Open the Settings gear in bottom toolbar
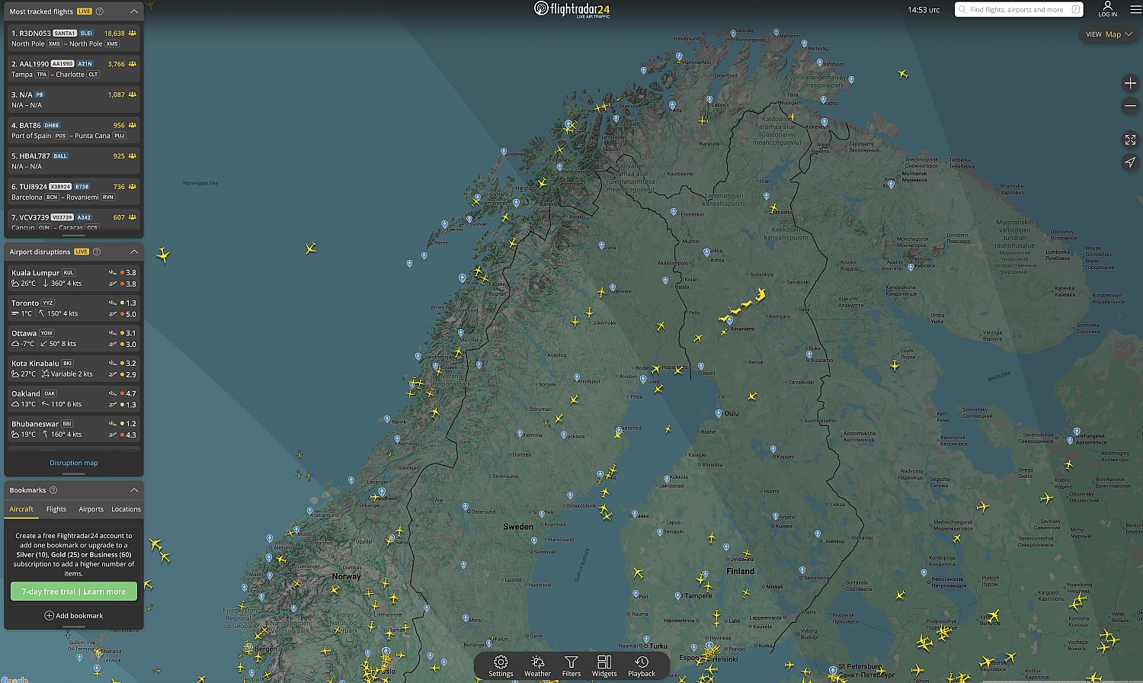 501,665
